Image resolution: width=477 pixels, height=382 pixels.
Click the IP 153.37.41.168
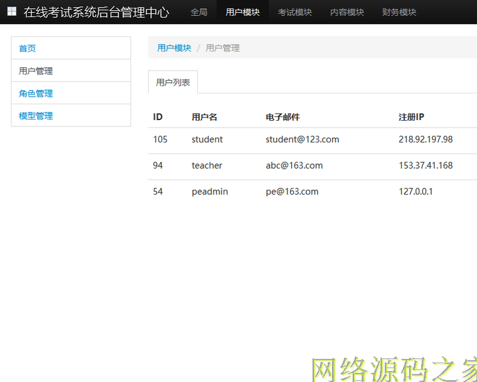(x=425, y=165)
